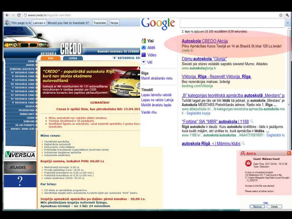Reload the page with the refresh icon

(19, 15)
